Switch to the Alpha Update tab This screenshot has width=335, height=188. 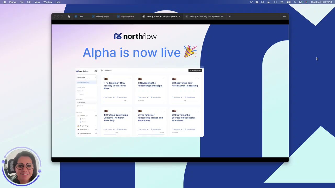click(126, 16)
